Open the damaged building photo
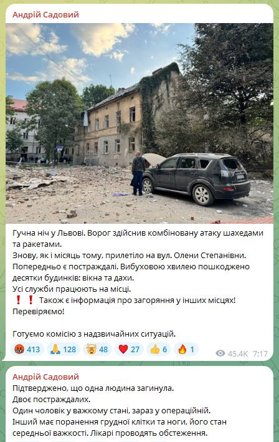The width and height of the screenshot is (279, 442). point(139,123)
